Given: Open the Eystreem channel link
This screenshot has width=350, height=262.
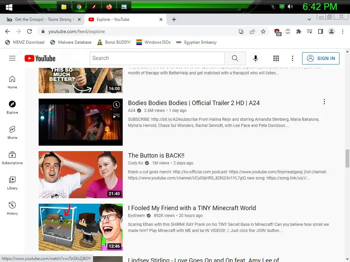Looking at the screenshot, I should (x=136, y=216).
